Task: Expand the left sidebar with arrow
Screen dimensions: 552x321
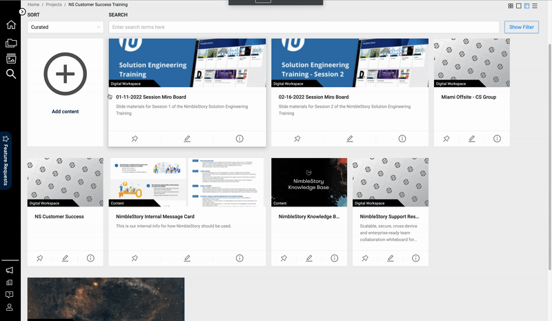Action: point(22,12)
